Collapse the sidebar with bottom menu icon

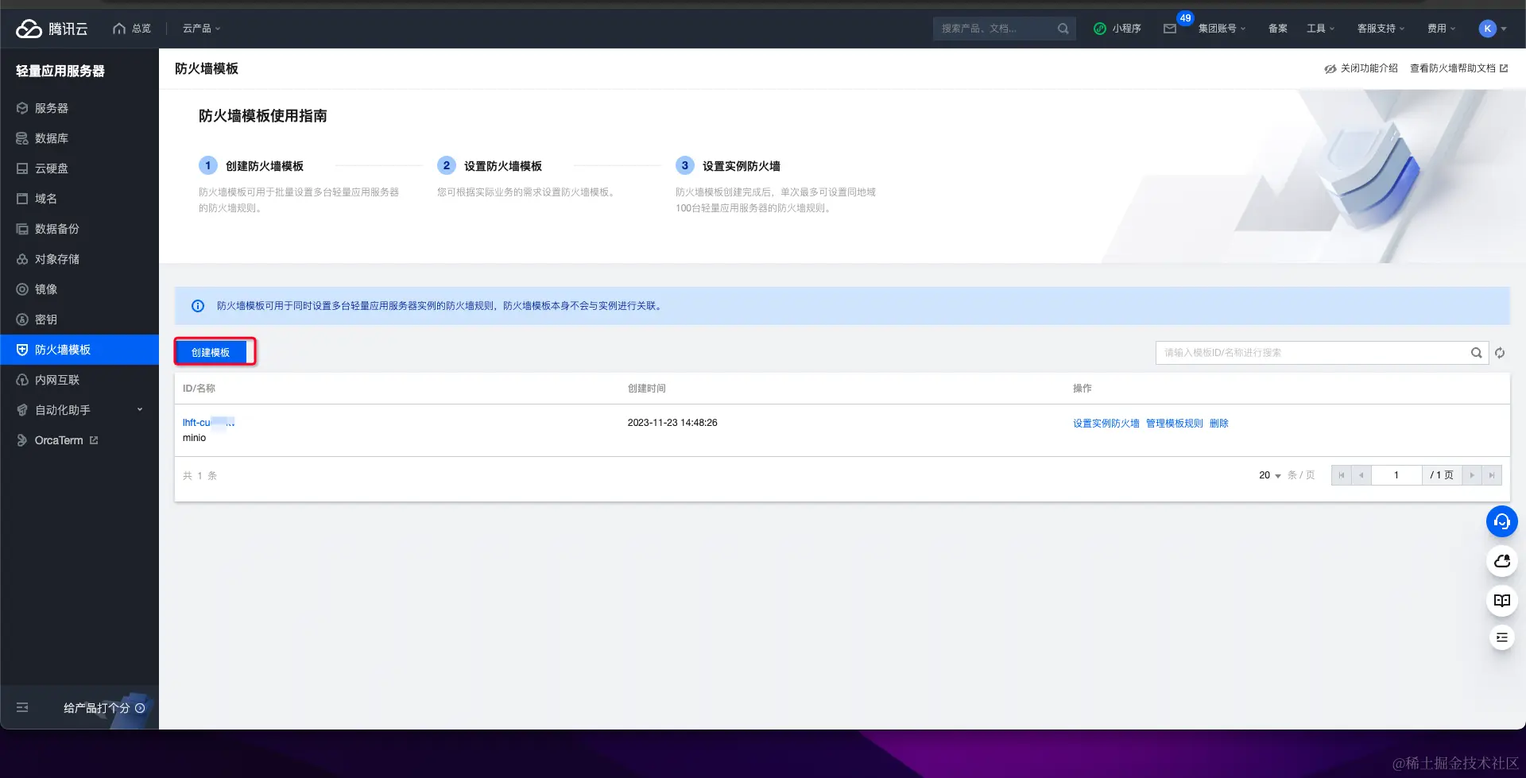click(22, 707)
